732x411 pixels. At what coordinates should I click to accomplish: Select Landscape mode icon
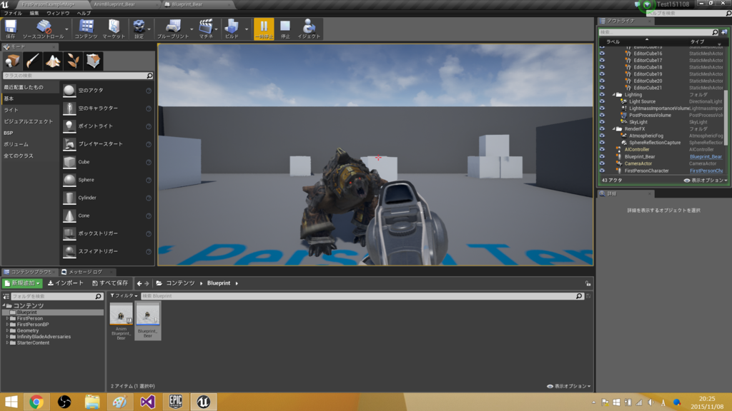(x=53, y=61)
